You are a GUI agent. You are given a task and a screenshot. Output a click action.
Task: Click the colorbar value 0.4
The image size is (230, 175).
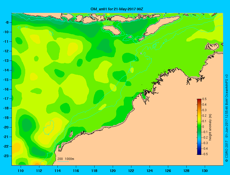click(204, 105)
